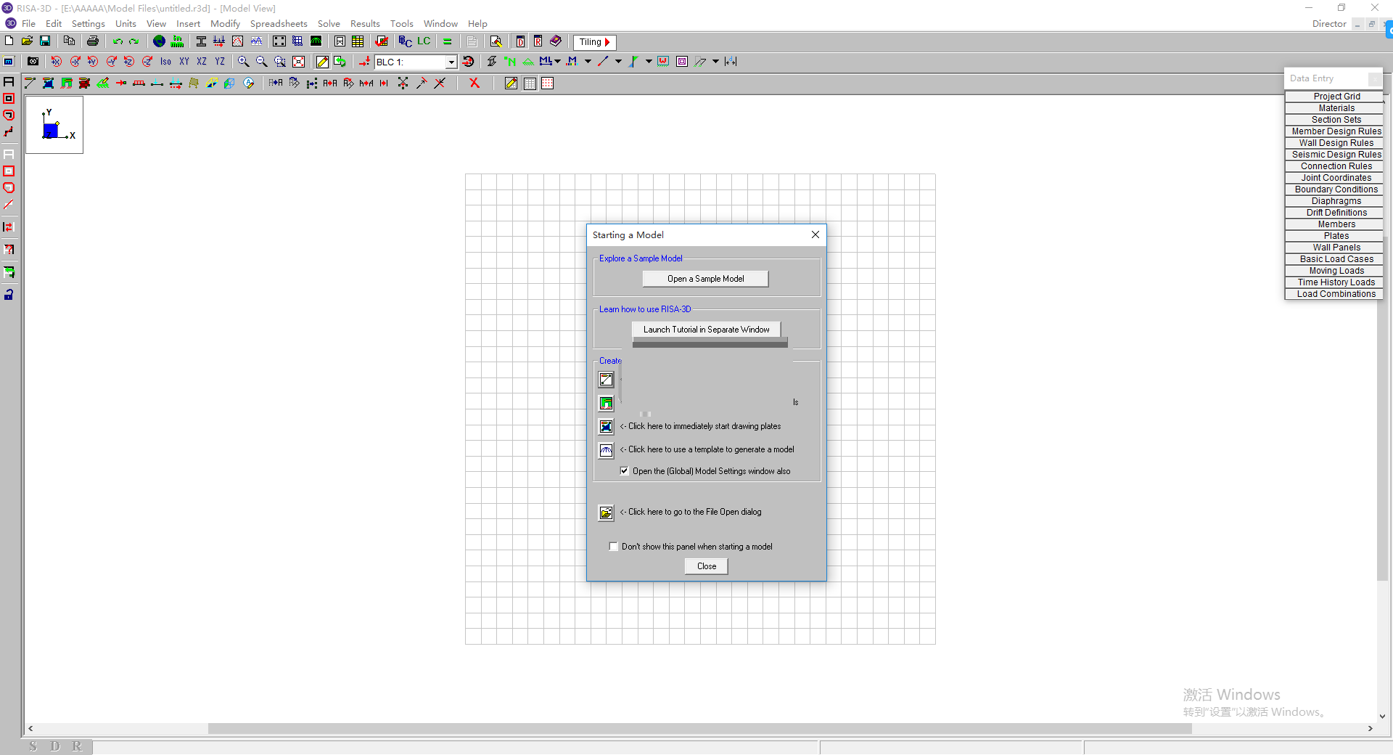The image size is (1393, 755).
Task: Open the Spreadsheets menu
Action: (279, 24)
